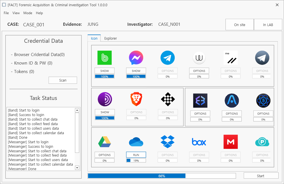Click OPTIONS button under Brave
The height and width of the screenshot is (184, 284).
click(x=136, y=112)
